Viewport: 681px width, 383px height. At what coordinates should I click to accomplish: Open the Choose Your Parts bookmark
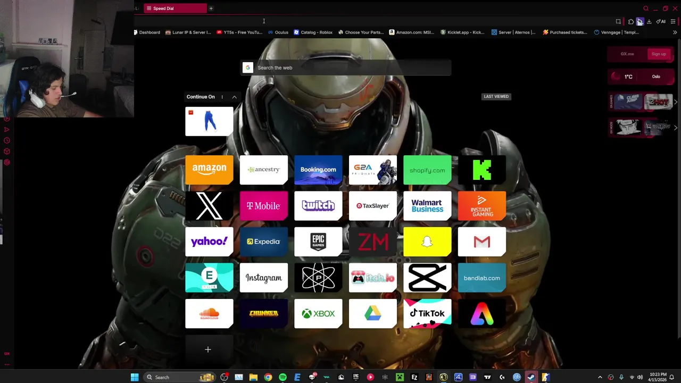(361, 32)
